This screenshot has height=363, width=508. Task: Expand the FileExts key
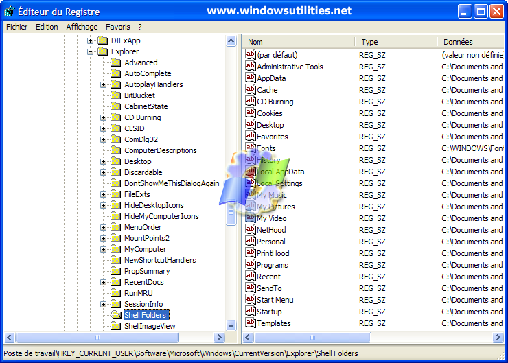(104, 194)
